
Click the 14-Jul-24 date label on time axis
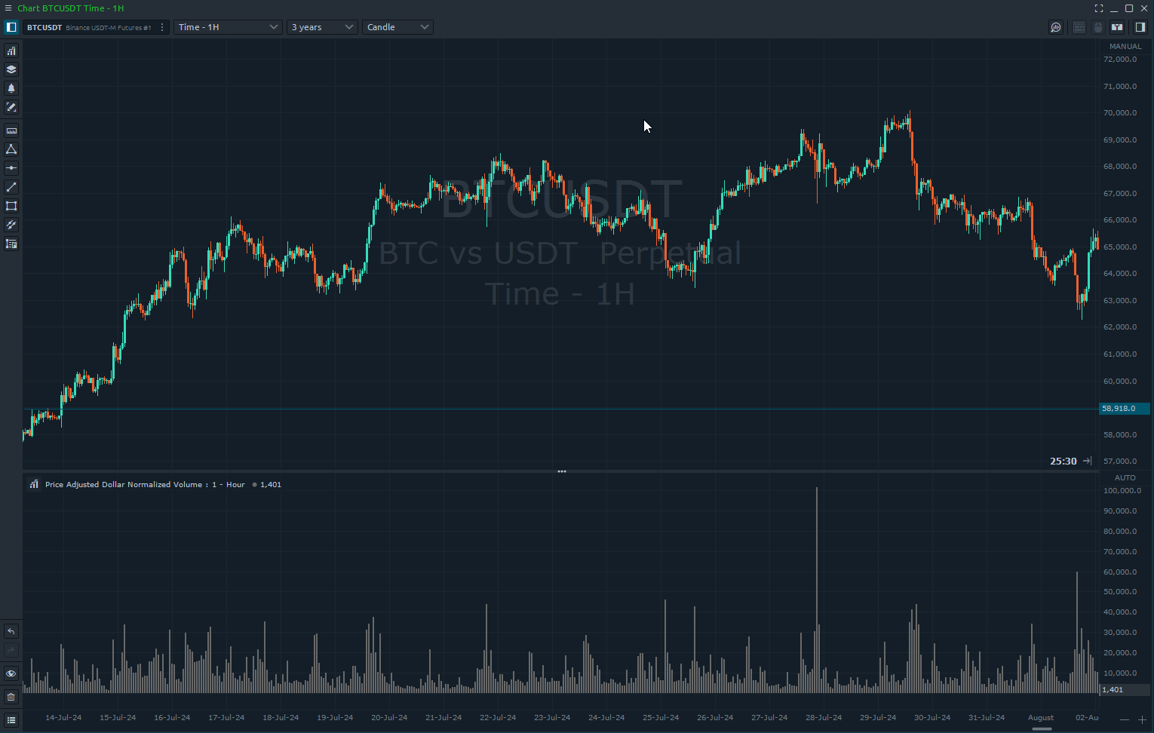click(63, 717)
